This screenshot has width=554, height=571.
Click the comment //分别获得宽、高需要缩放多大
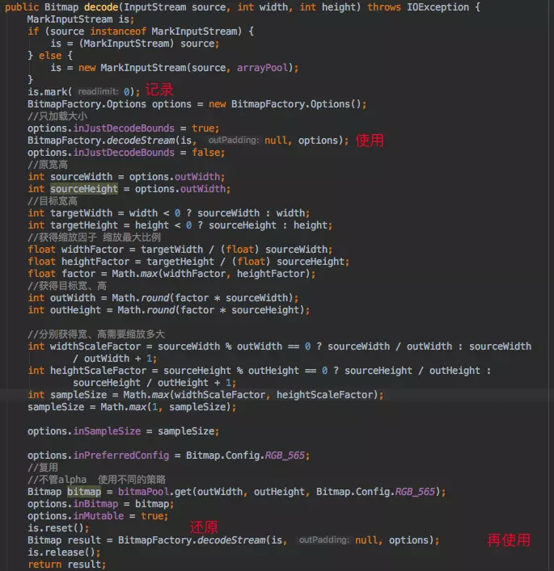(96, 334)
